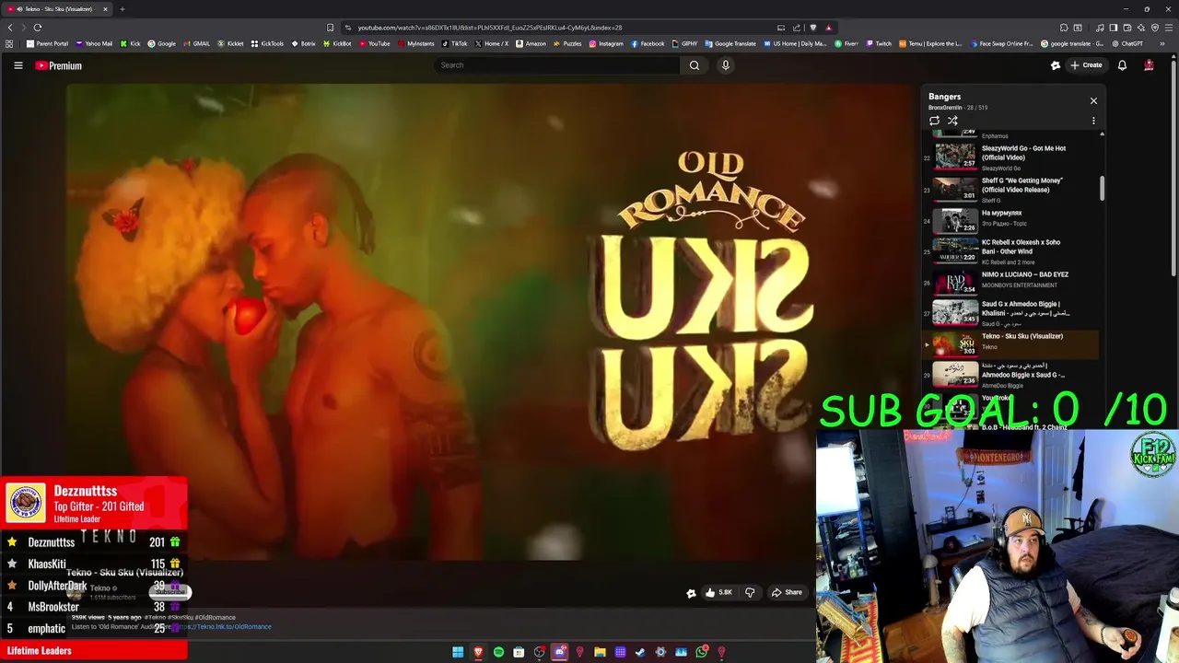Click the Share button under the video
This screenshot has height=663, width=1179.
787,592
